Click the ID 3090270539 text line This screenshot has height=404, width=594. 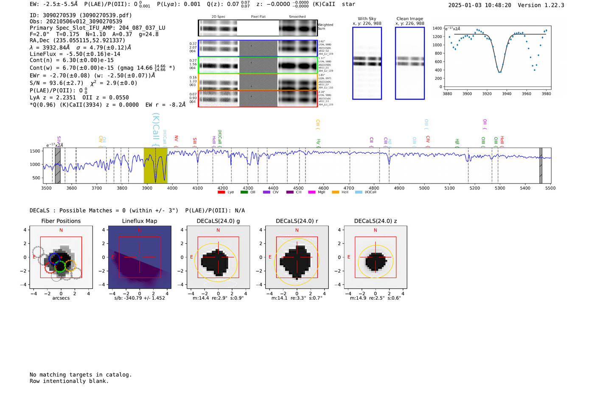pyautogui.click(x=81, y=15)
